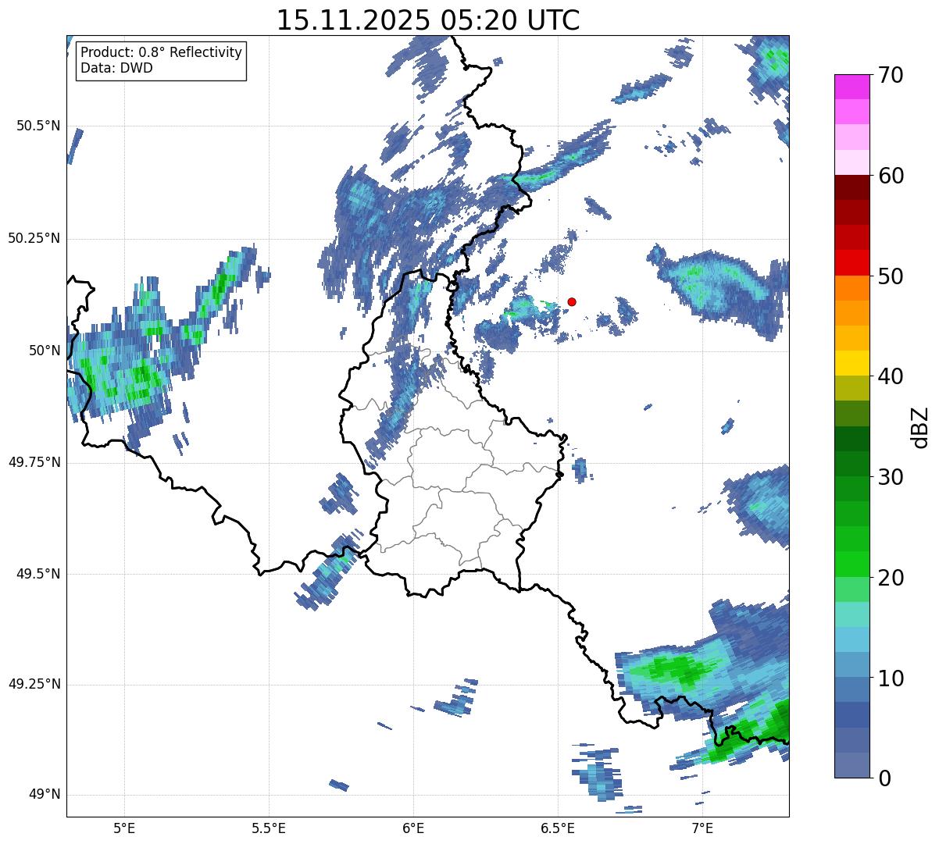Click the 49.25°N latitude label

(x=34, y=684)
